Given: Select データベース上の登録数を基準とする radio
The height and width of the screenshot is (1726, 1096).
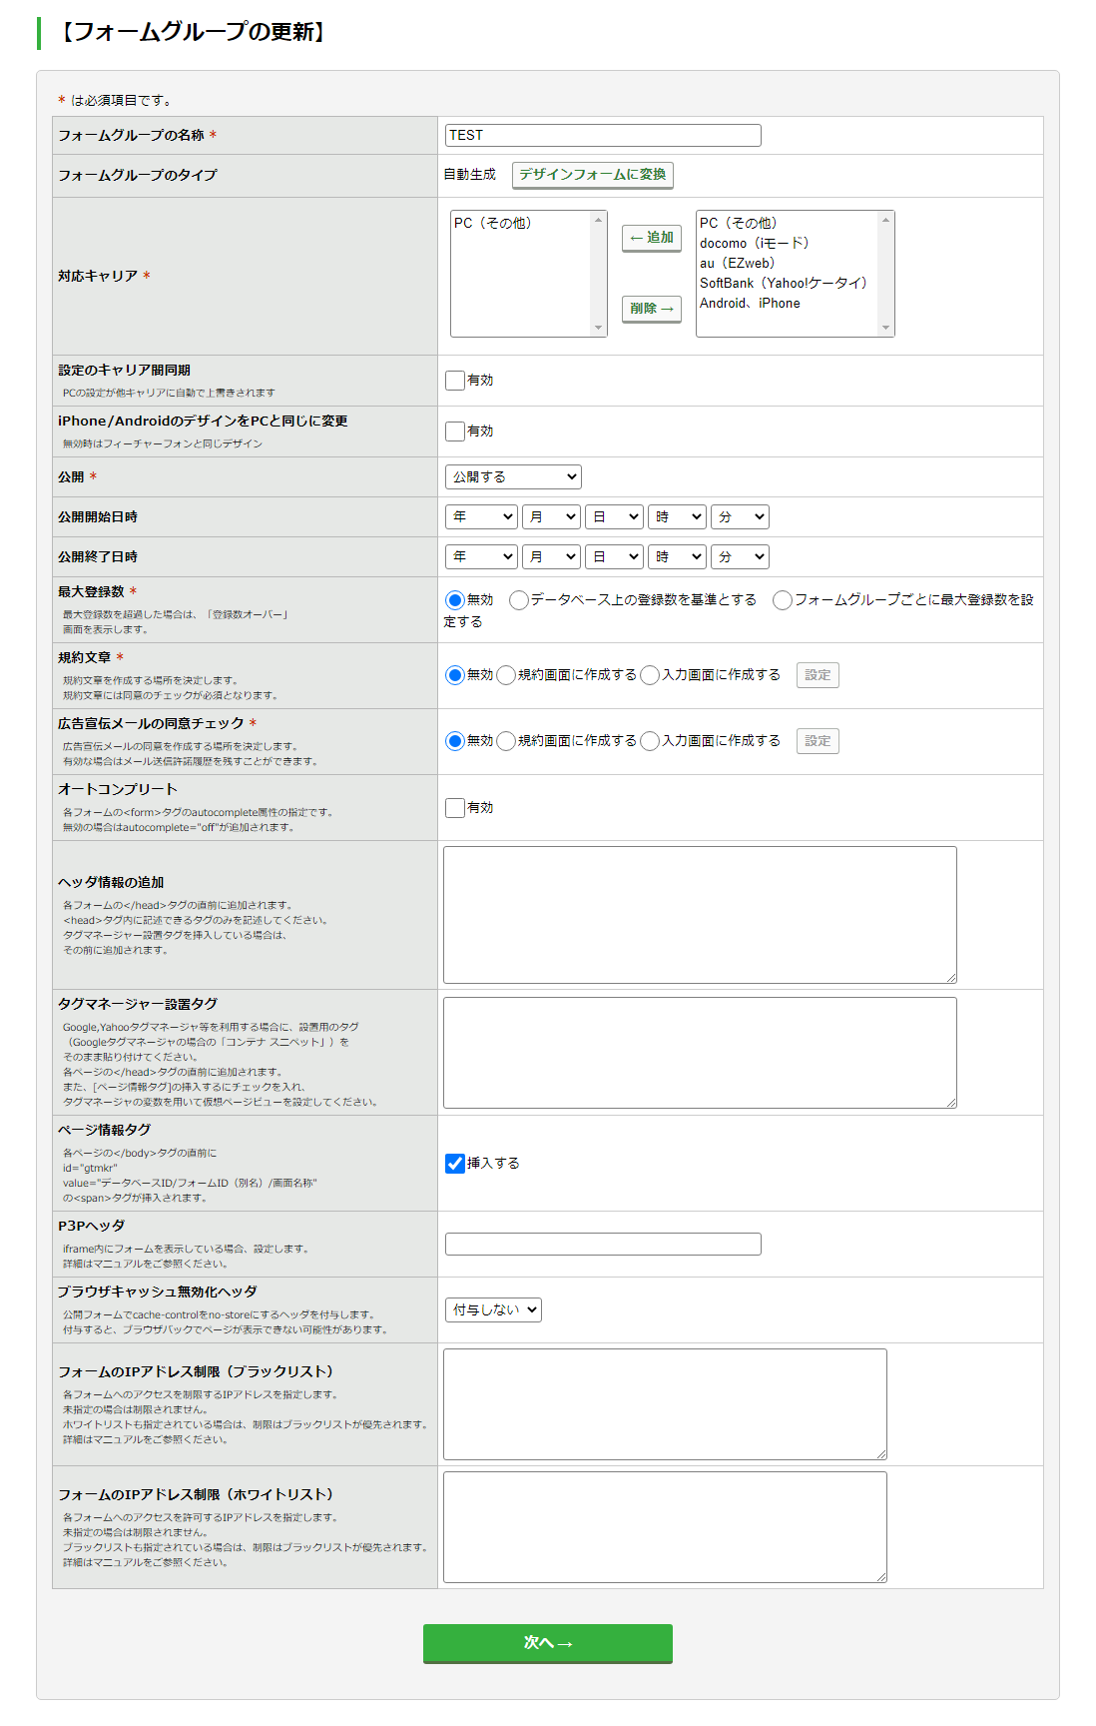Looking at the screenshot, I should (519, 600).
